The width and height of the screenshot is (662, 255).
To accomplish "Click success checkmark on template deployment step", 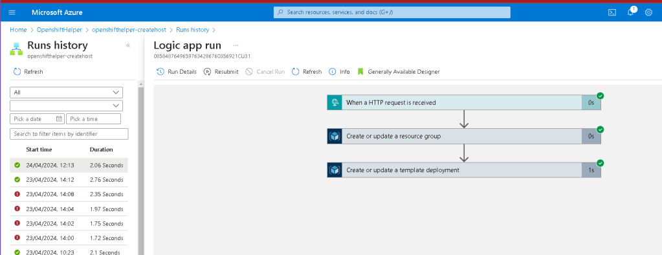I will pos(600,163).
